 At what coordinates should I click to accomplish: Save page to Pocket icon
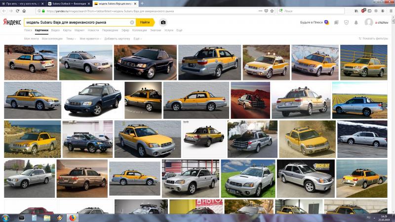point(266,11)
